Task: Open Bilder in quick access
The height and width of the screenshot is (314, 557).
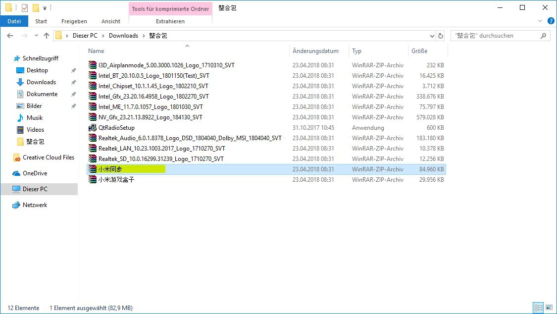Action: pyautogui.click(x=29, y=106)
